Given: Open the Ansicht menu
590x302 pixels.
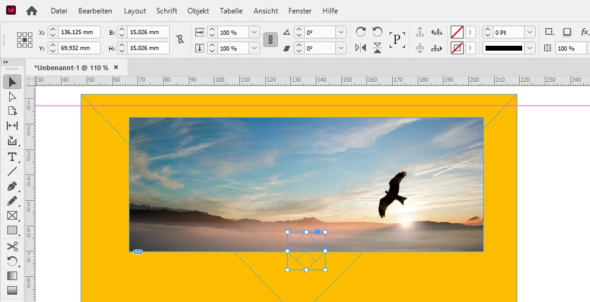Looking at the screenshot, I should [266, 11].
